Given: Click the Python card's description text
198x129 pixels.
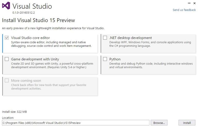Looking at the screenshot, I should pyautogui.click(x=151, y=65).
